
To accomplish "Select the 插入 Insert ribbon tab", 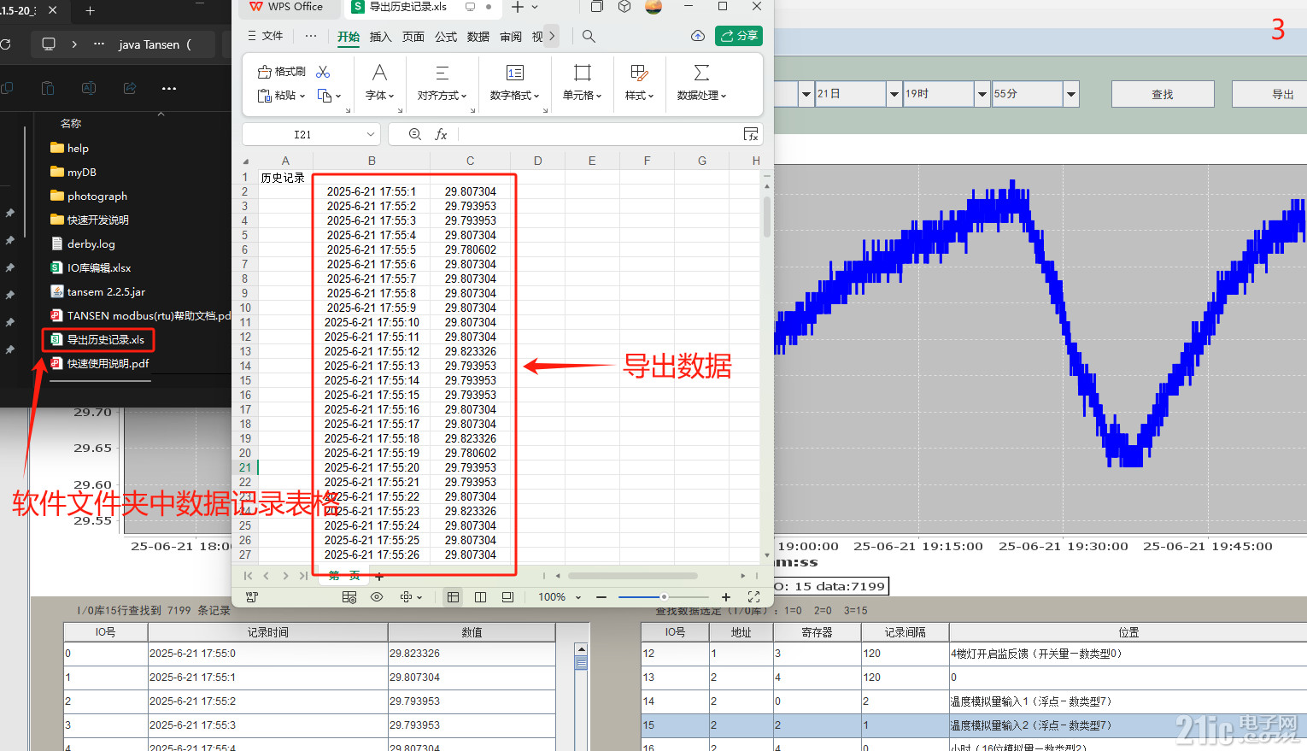I will (x=381, y=37).
